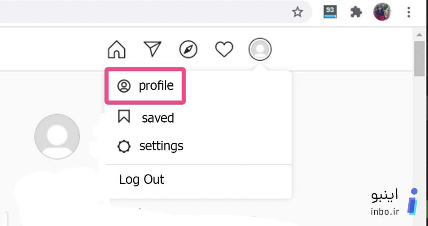Screen dimensions: 428x226
Task: Open the Explore compass icon
Action: coord(188,49)
